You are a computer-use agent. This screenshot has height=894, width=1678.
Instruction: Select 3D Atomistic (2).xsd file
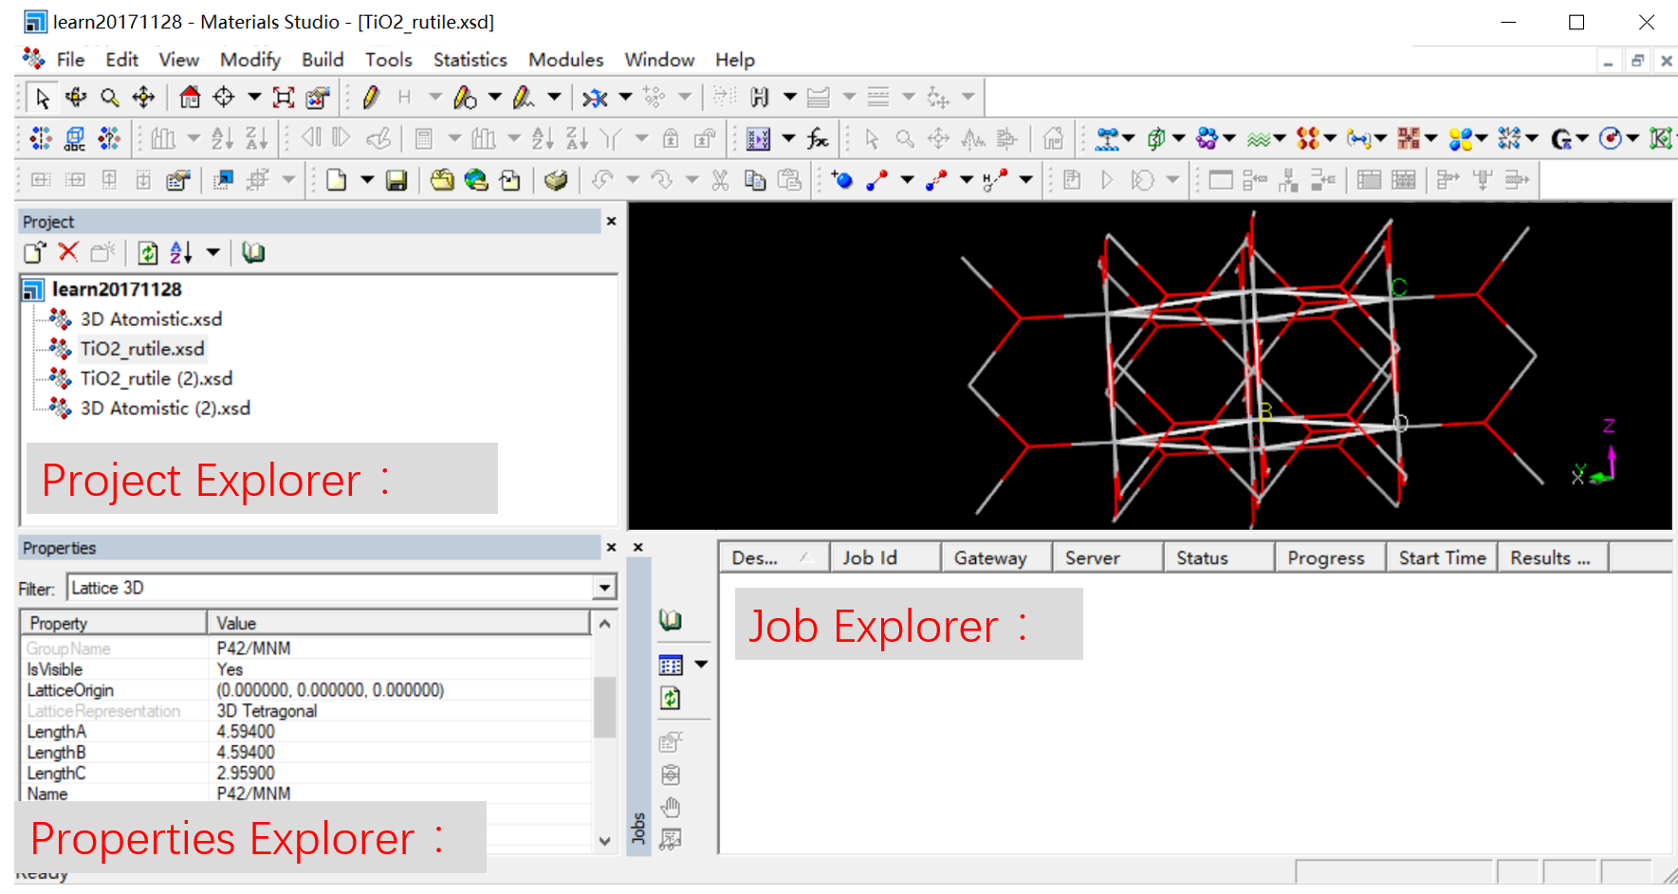pyautogui.click(x=165, y=409)
